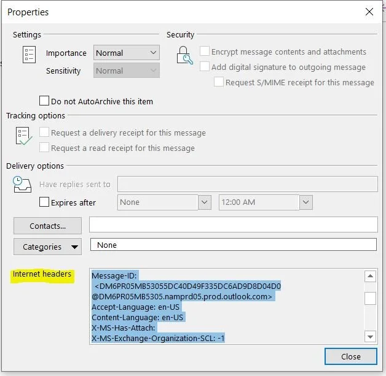Click inside the Internet headers text box

click(x=226, y=306)
